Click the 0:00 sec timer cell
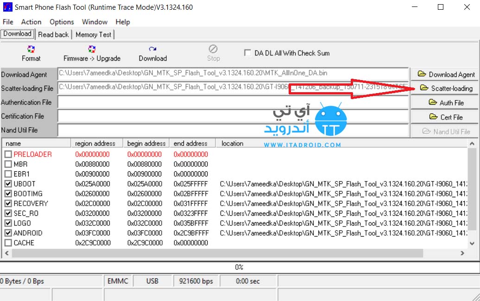This screenshot has height=301, width=480. [248, 281]
